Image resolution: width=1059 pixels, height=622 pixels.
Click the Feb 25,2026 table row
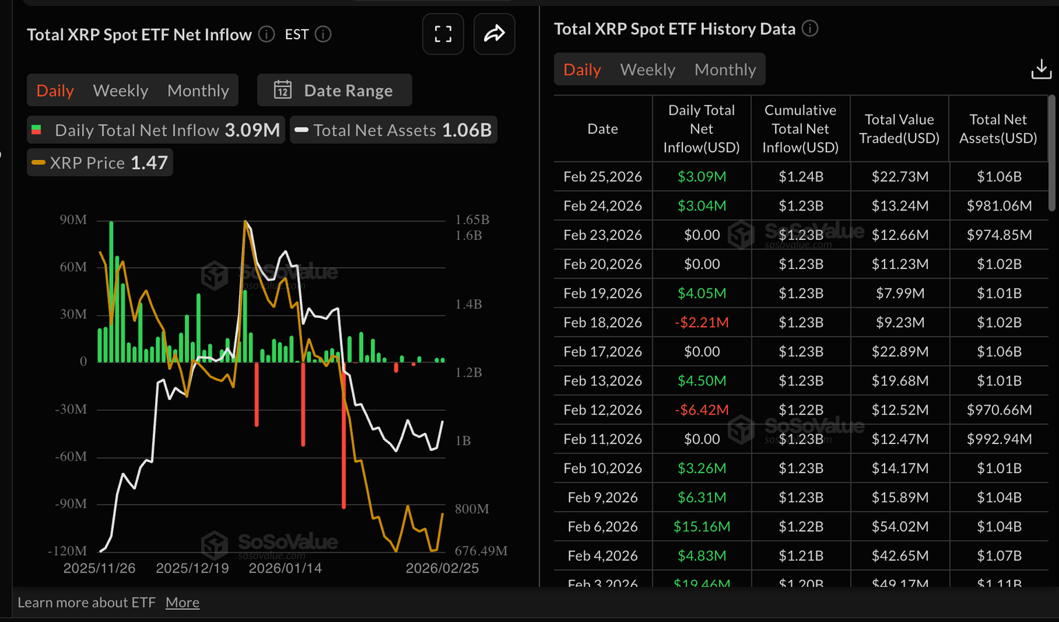tap(800, 177)
